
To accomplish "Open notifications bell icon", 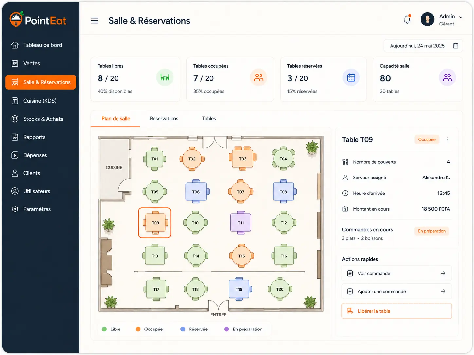I will tap(407, 20).
